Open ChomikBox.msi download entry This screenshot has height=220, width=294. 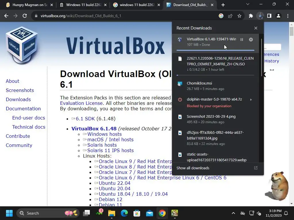point(215,86)
